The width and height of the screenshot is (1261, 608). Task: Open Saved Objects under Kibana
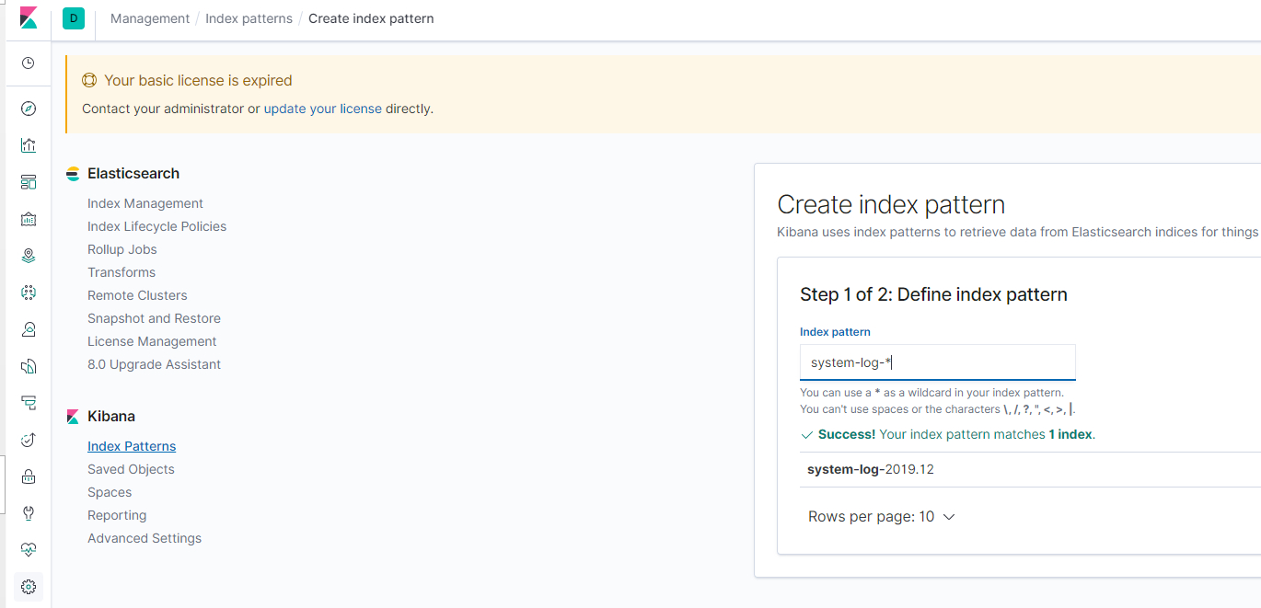point(131,468)
